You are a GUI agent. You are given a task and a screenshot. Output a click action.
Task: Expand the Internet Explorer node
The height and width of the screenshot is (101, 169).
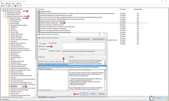(x=8, y=21)
